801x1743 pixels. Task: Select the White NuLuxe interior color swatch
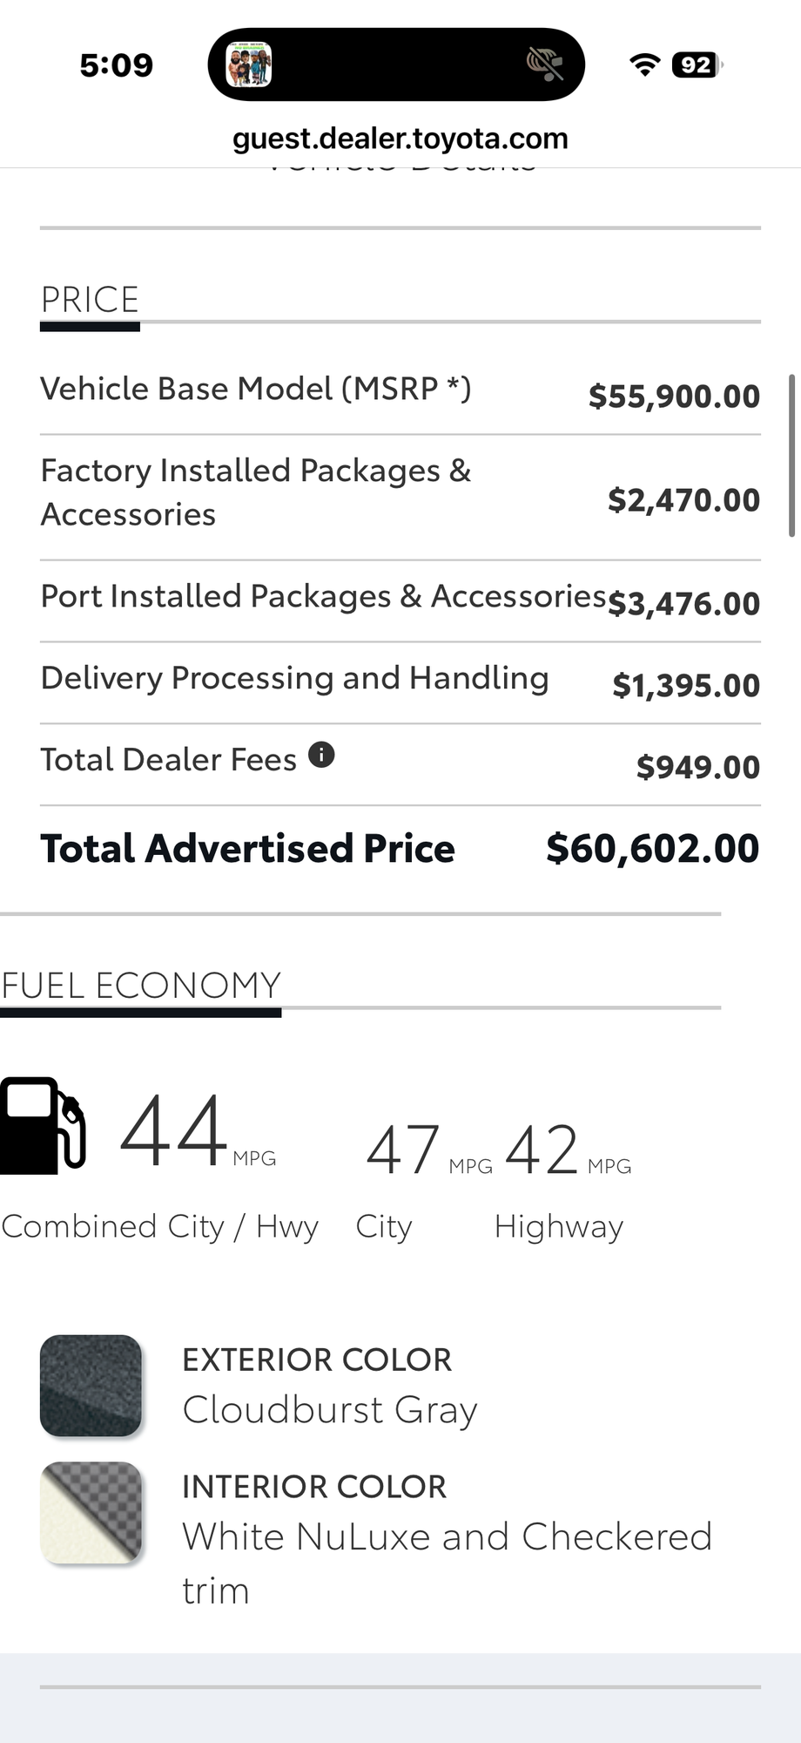point(91,1513)
